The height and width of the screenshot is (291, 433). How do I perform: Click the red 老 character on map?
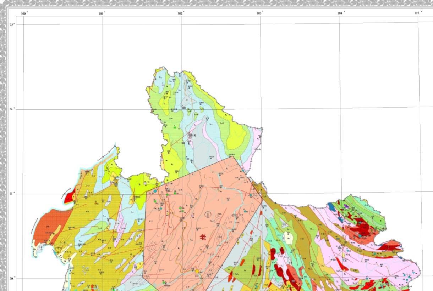pos(203,237)
